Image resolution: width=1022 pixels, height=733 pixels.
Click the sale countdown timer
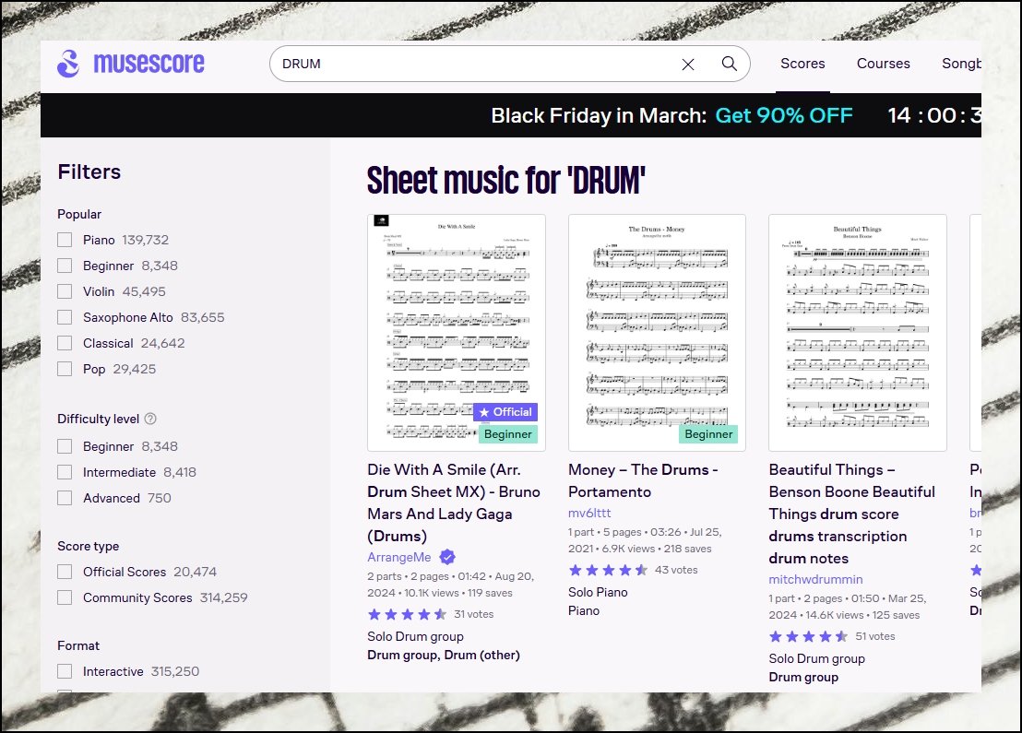pyautogui.click(x=934, y=115)
